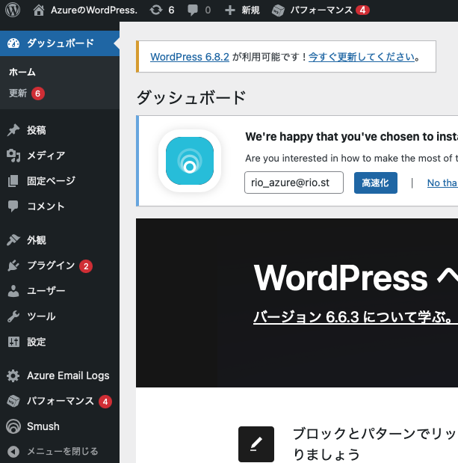Click the comment count 0 in admin bar
This screenshot has height=463, width=458.
click(208, 10)
